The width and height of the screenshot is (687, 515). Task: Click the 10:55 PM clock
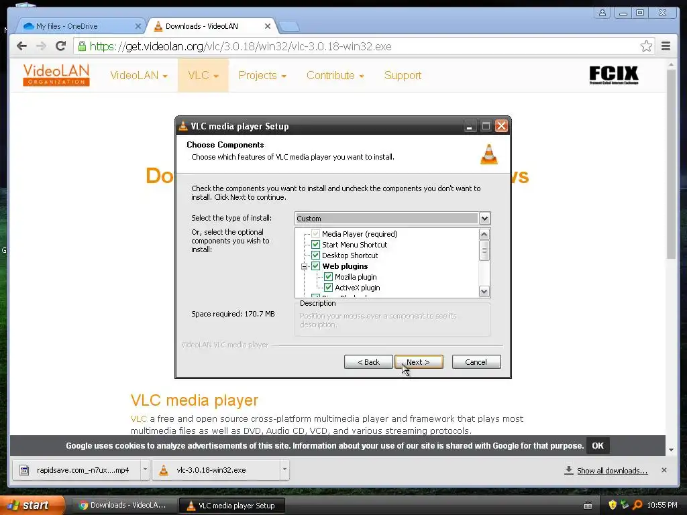[662, 505]
